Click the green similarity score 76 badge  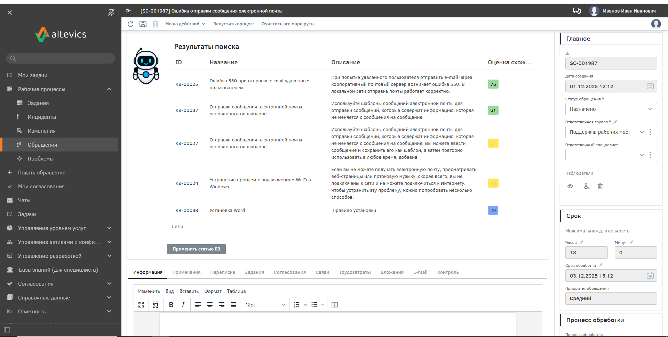click(493, 84)
